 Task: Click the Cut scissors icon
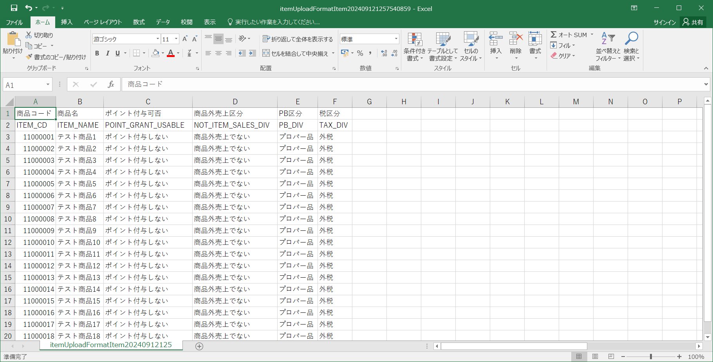pos(29,35)
